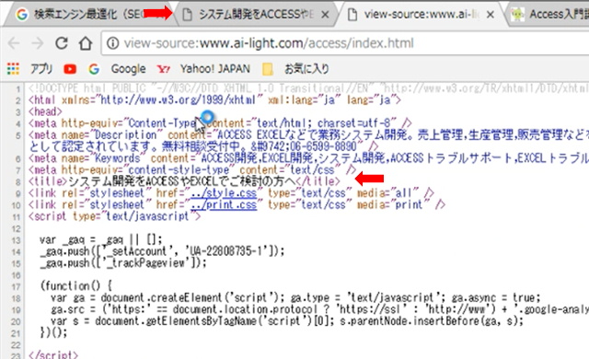Switch to the システム開発をACCESS tab
Viewport: 589px width, 359px height.
(249, 15)
